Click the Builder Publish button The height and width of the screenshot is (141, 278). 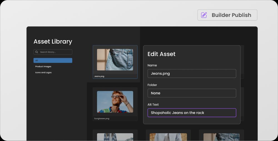(x=227, y=15)
